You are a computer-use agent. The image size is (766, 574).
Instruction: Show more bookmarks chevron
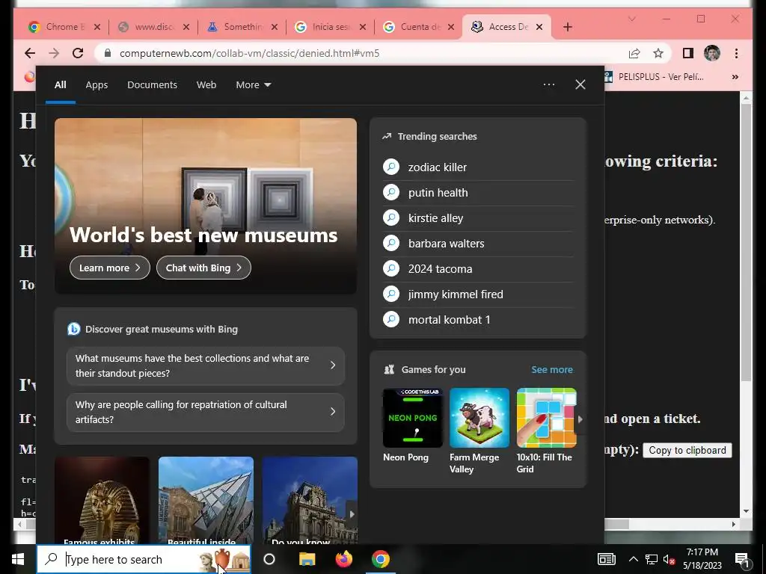[735, 77]
